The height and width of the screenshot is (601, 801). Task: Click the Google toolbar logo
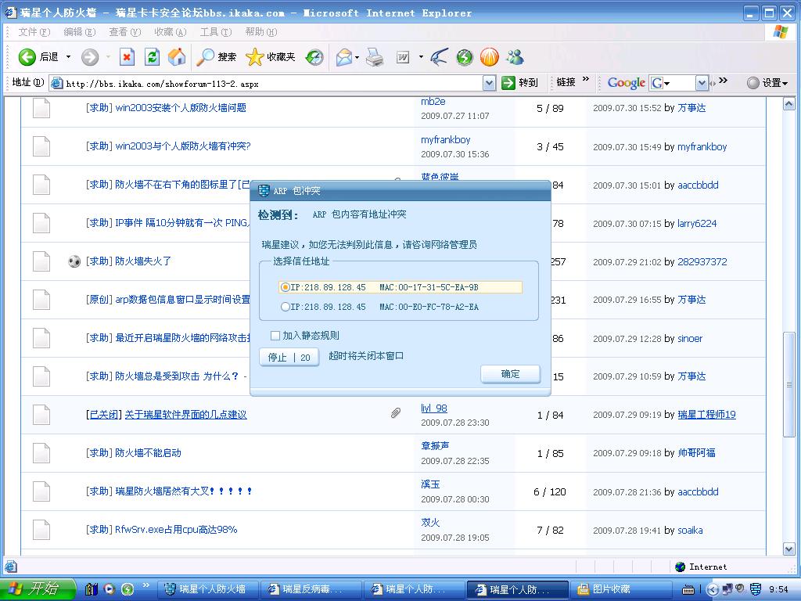tap(627, 82)
